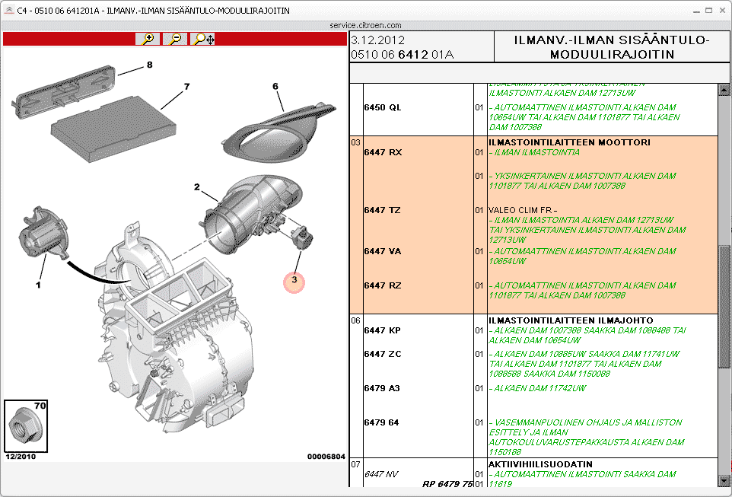Click the highlighted callout number 3
The image size is (732, 497).
point(294,282)
